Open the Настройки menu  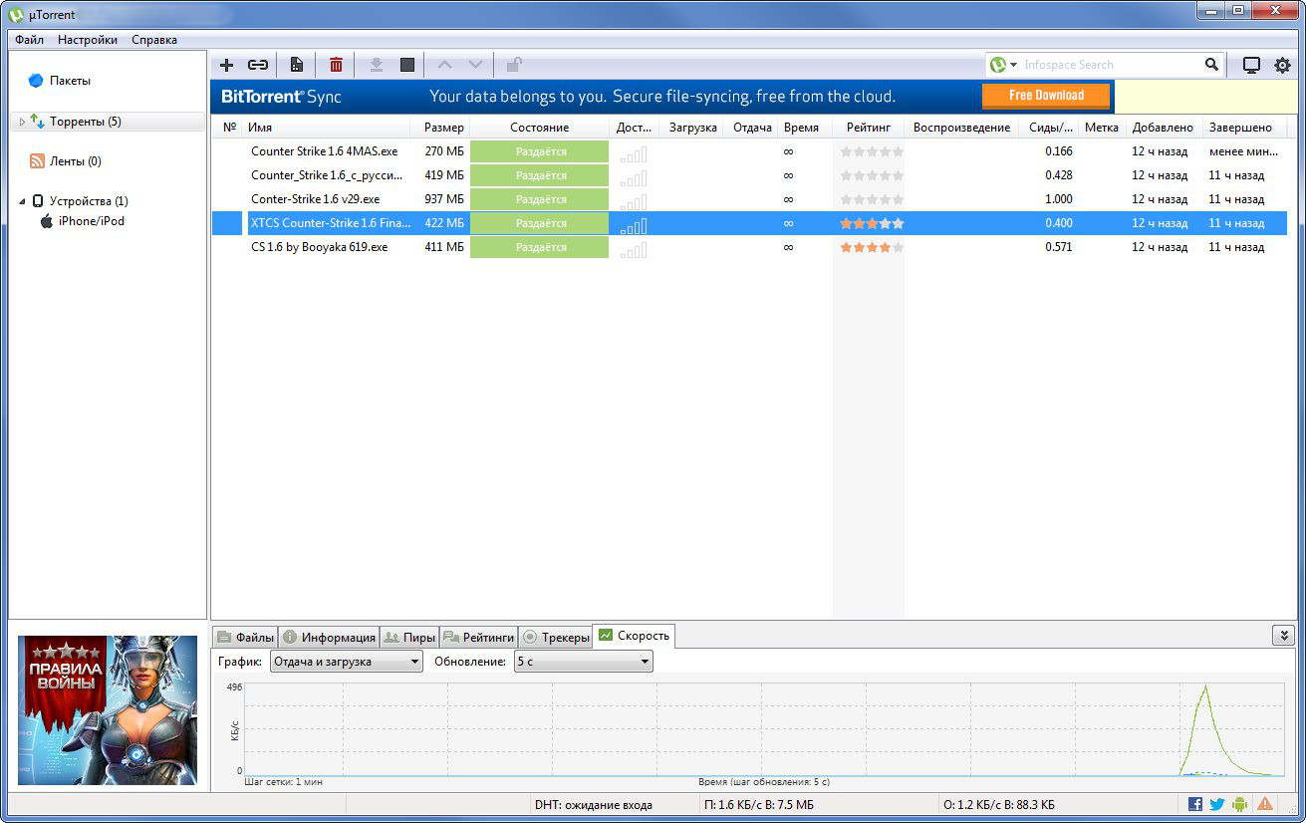pos(88,40)
